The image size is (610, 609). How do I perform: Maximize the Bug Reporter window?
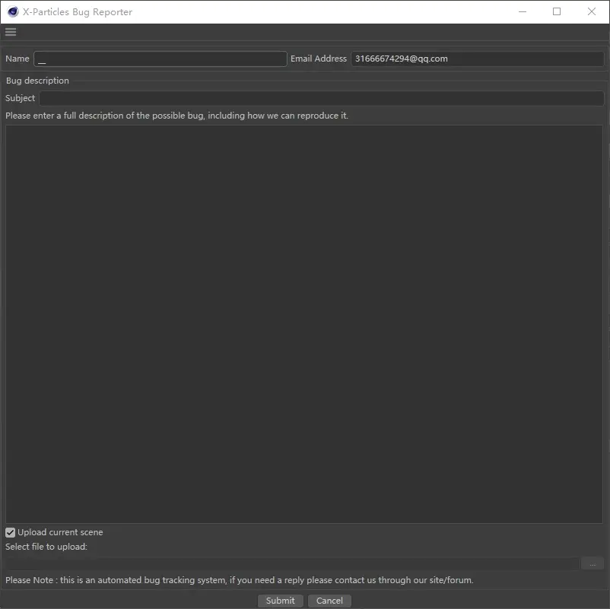557,11
